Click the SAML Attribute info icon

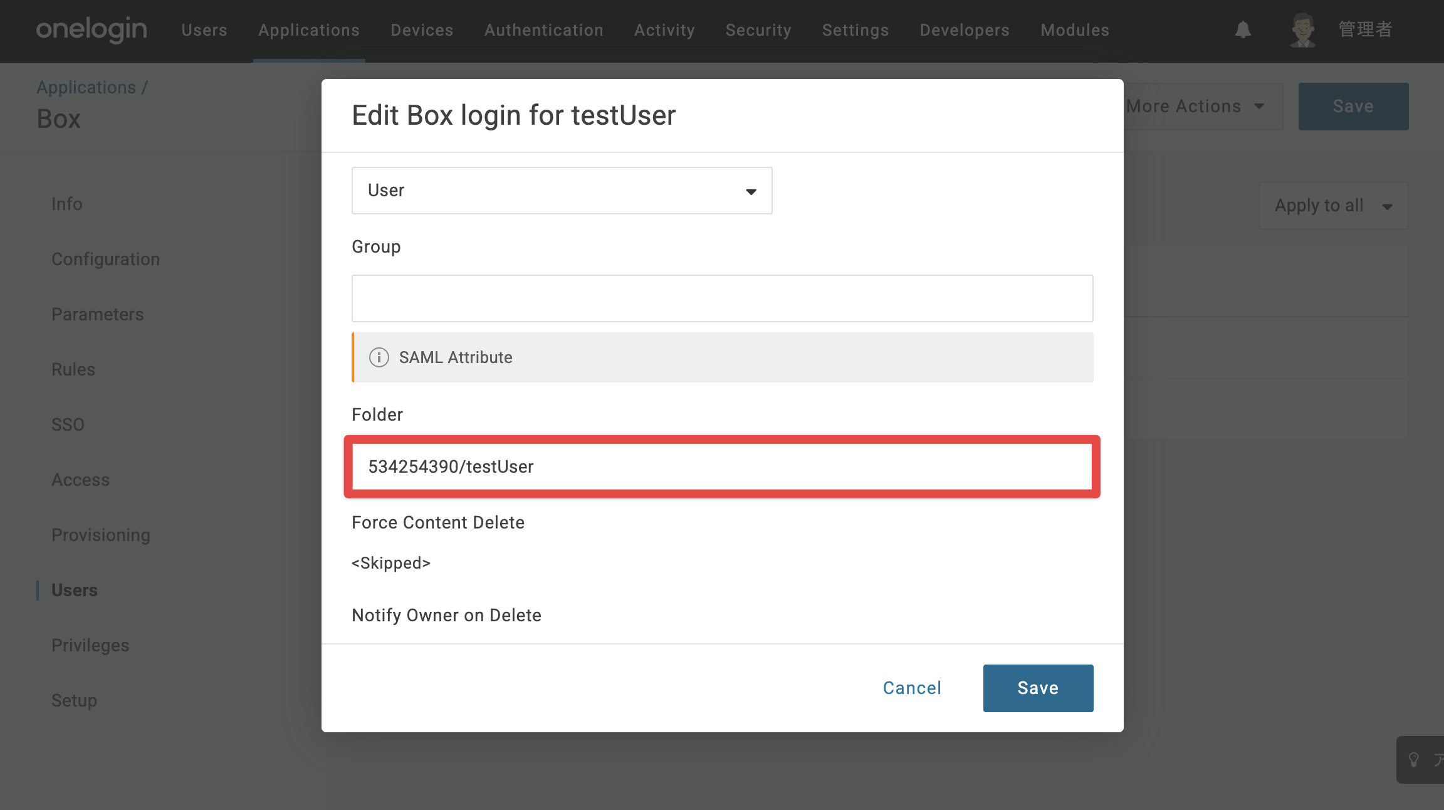(379, 357)
